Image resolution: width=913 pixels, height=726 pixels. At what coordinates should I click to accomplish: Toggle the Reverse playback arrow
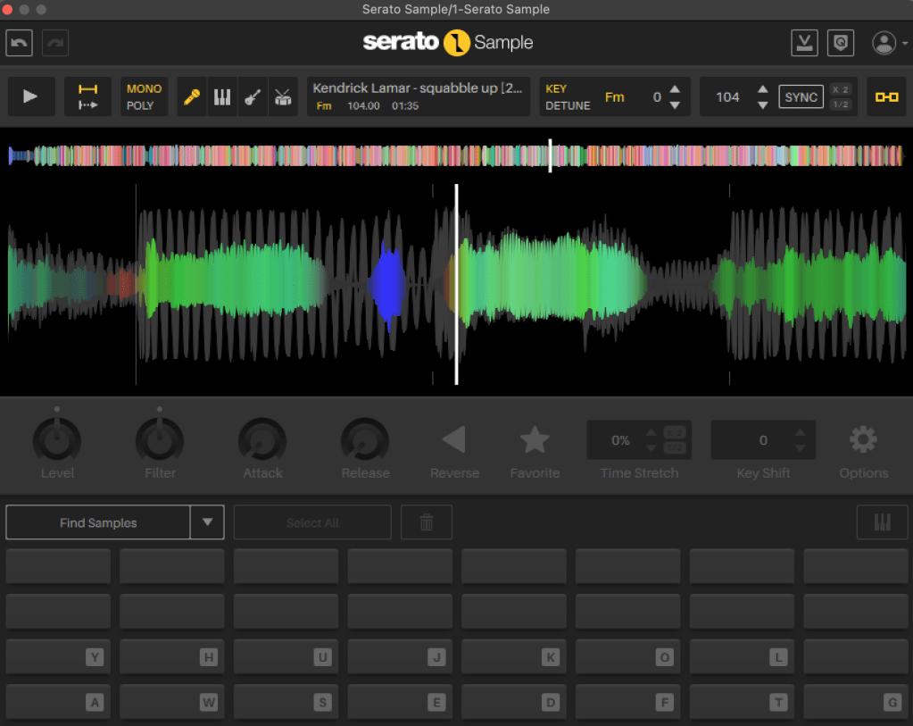click(x=454, y=439)
